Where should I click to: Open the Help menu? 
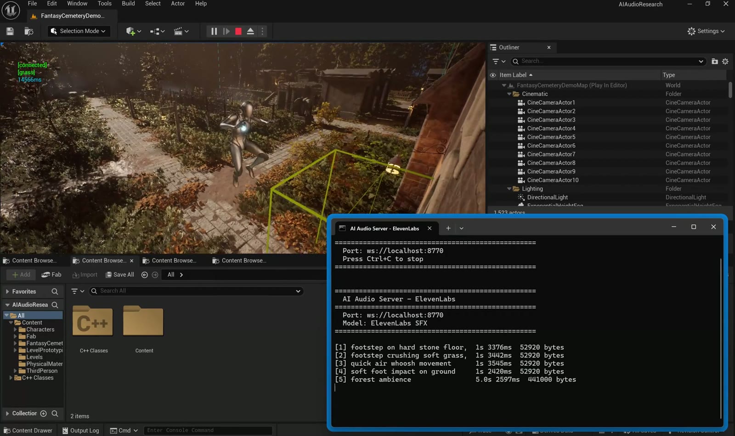click(201, 4)
